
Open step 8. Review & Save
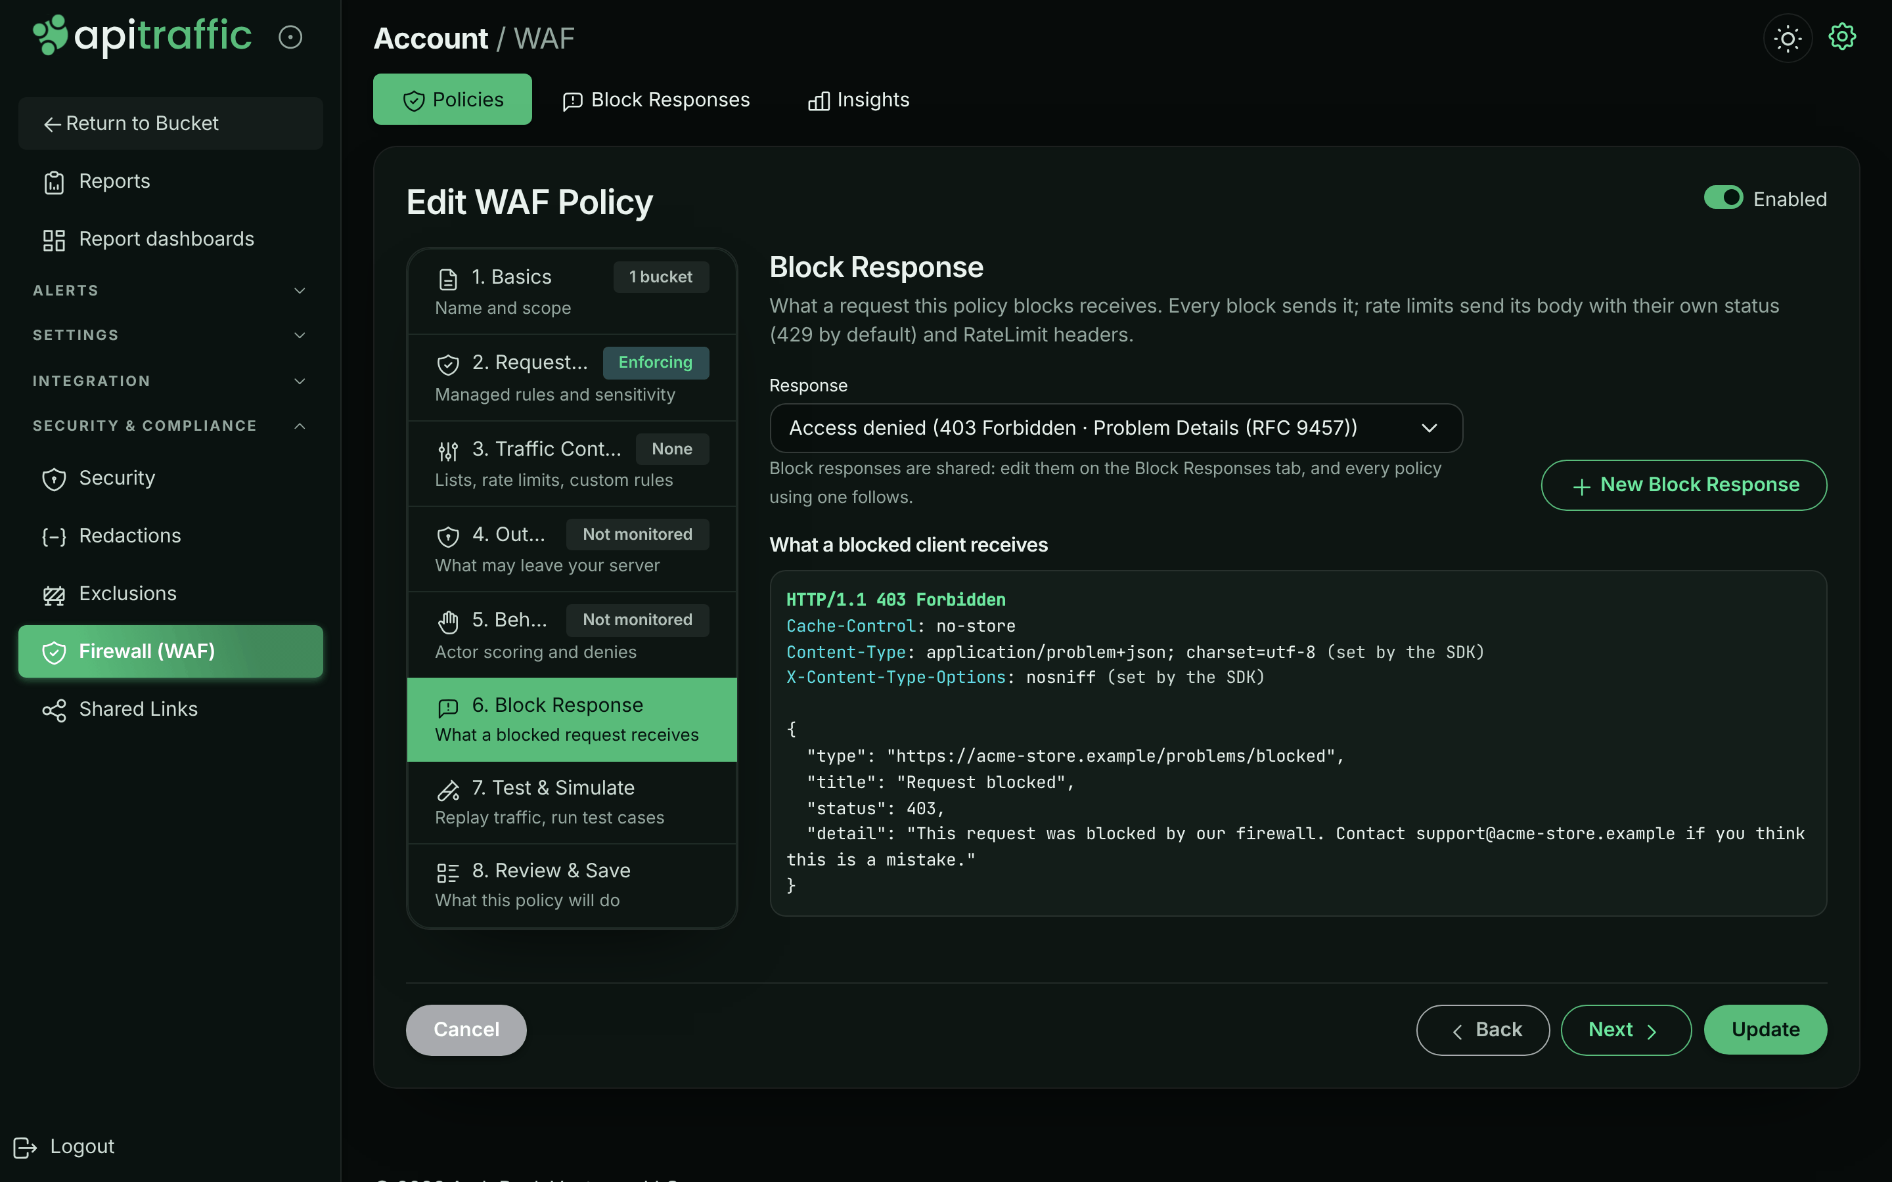pos(572,885)
